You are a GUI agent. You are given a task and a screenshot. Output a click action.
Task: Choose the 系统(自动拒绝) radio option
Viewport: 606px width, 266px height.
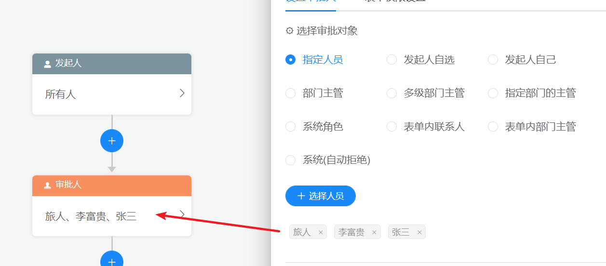pos(290,160)
